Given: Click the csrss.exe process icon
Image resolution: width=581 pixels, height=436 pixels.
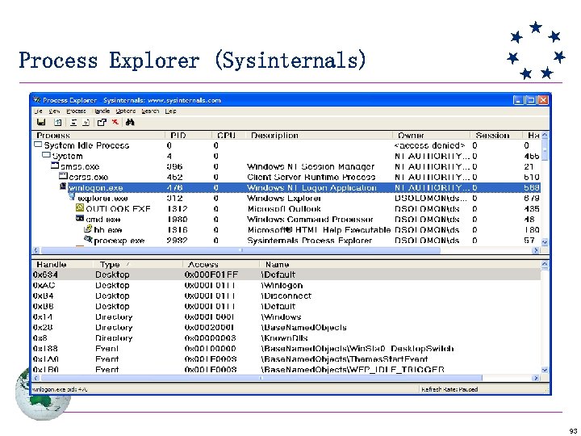Looking at the screenshot, I should pyautogui.click(x=63, y=176).
